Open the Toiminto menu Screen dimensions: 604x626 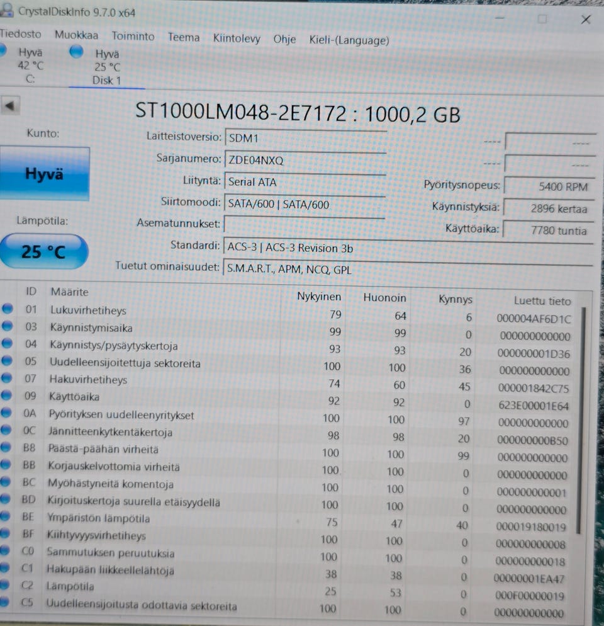[133, 37]
